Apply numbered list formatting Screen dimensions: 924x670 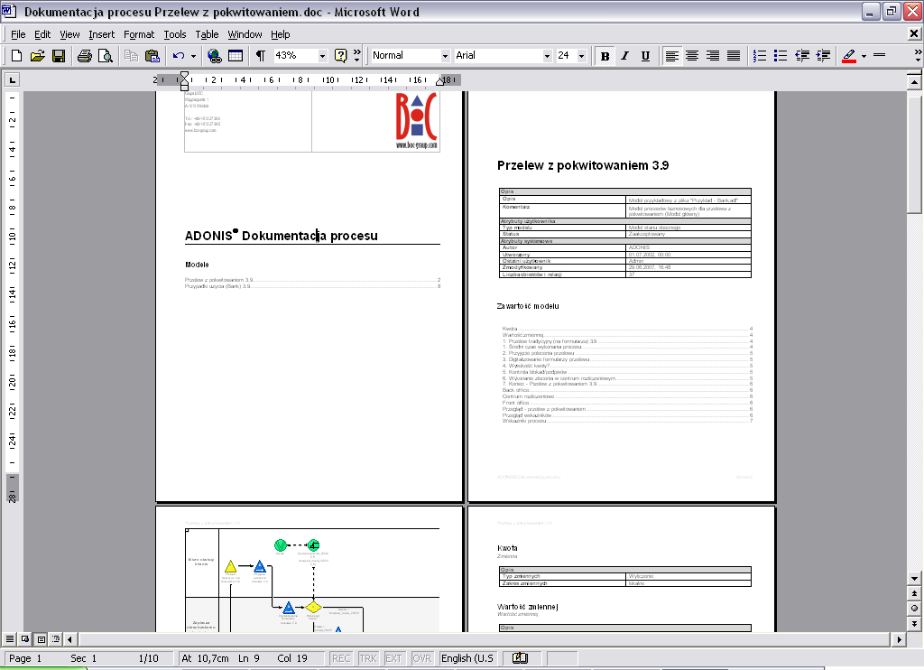760,55
